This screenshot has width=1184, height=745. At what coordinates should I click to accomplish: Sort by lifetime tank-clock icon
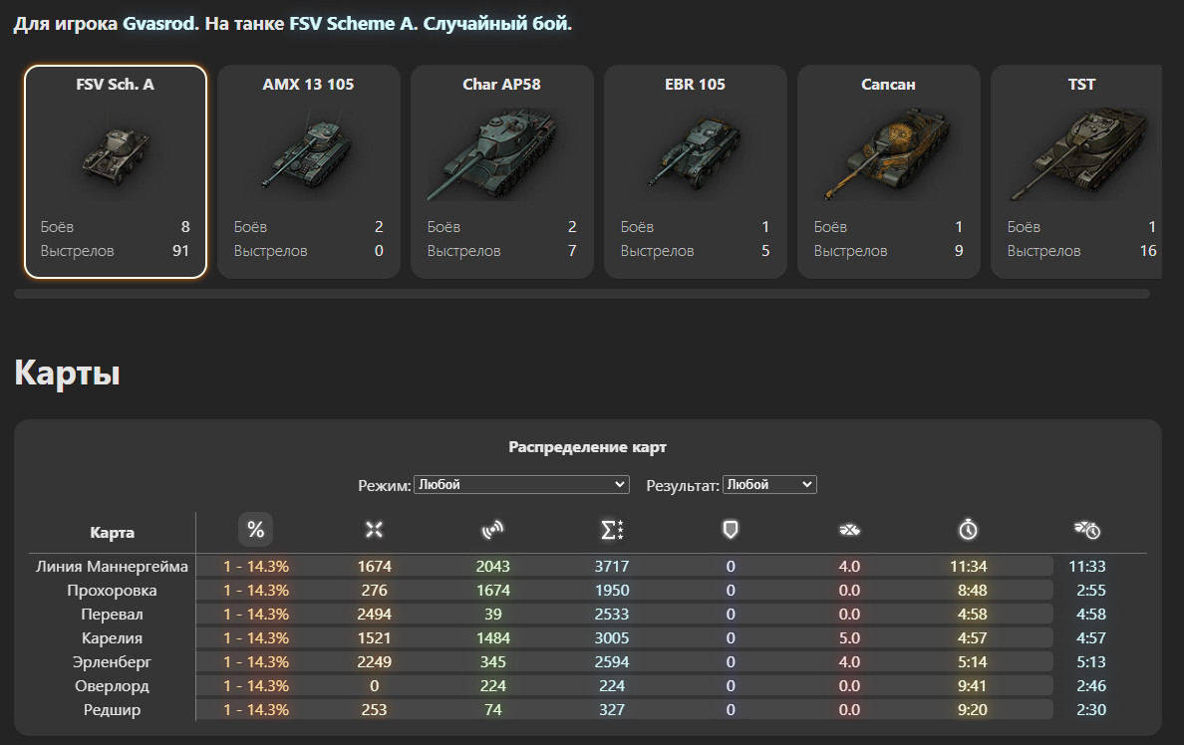1087,530
